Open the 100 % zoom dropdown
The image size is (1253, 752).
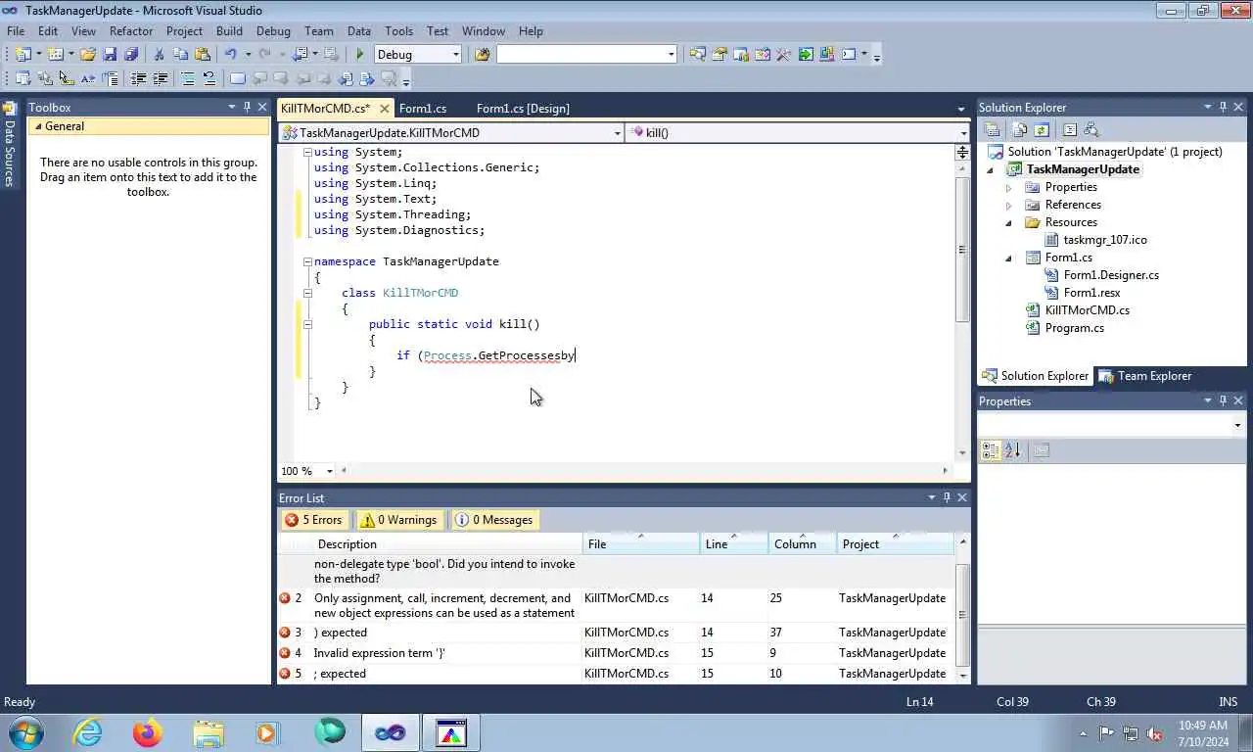coord(329,471)
